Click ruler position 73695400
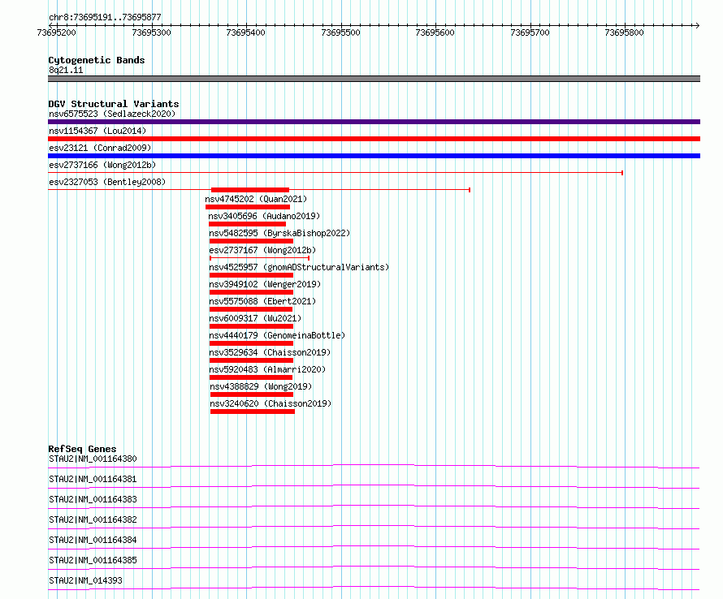Image resolution: width=723 pixels, height=599 pixels. [x=246, y=32]
